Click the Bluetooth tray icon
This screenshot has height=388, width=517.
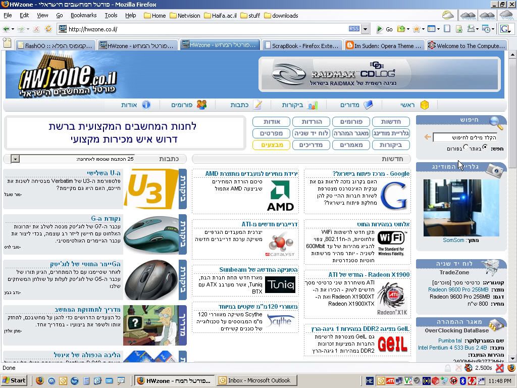tap(462, 381)
